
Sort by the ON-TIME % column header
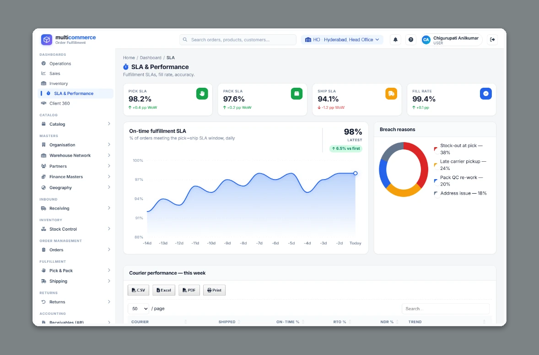pyautogui.click(x=288, y=322)
